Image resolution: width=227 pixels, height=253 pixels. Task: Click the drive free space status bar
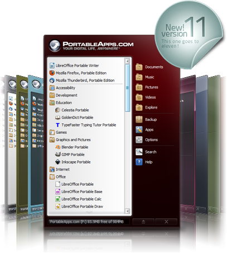tap(89, 222)
